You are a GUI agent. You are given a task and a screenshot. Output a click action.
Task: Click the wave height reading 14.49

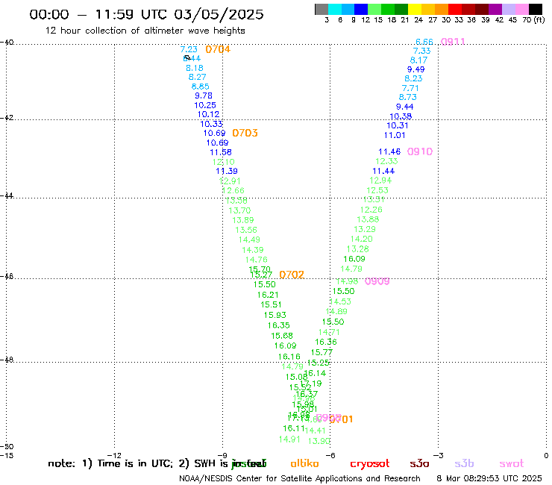click(249, 240)
